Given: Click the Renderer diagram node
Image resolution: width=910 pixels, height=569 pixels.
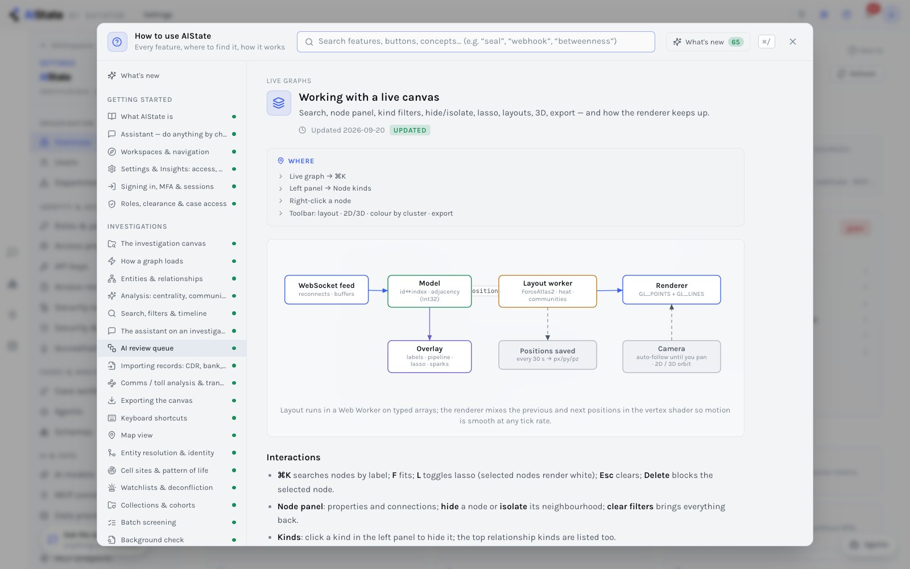Looking at the screenshot, I should coord(672,290).
